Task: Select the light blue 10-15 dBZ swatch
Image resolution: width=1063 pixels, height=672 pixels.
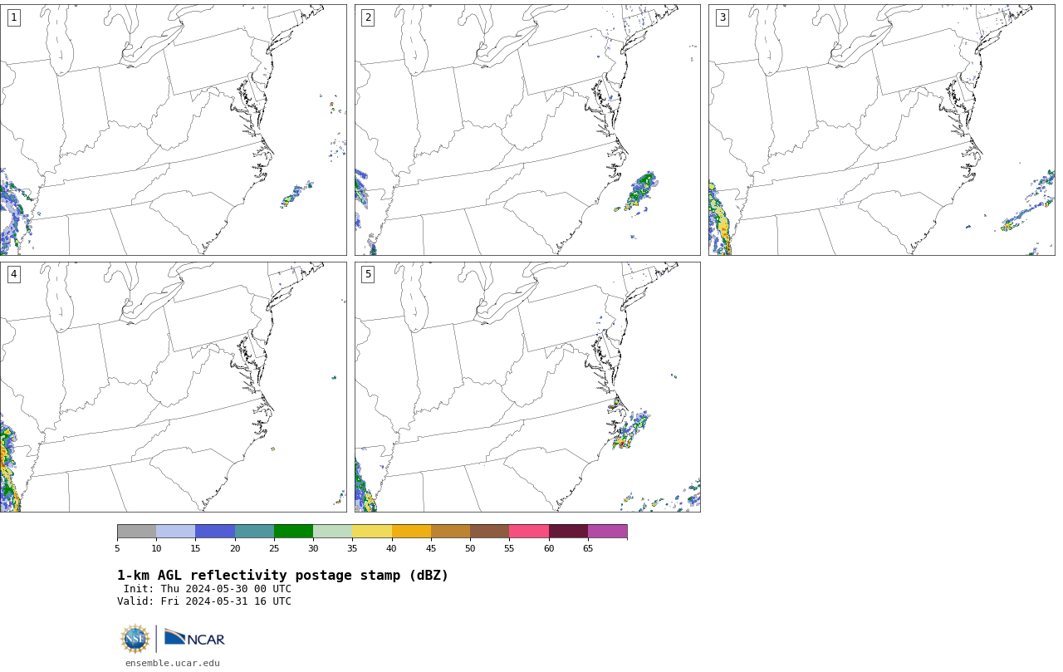Action: pos(175,532)
